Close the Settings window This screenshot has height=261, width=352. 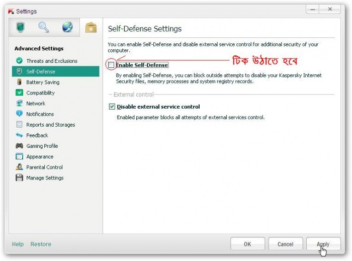pyautogui.click(x=330, y=10)
